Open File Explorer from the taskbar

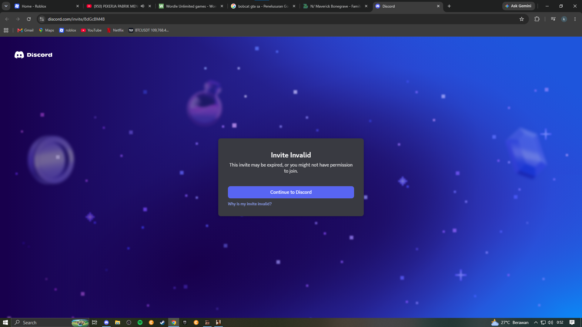pyautogui.click(x=118, y=322)
